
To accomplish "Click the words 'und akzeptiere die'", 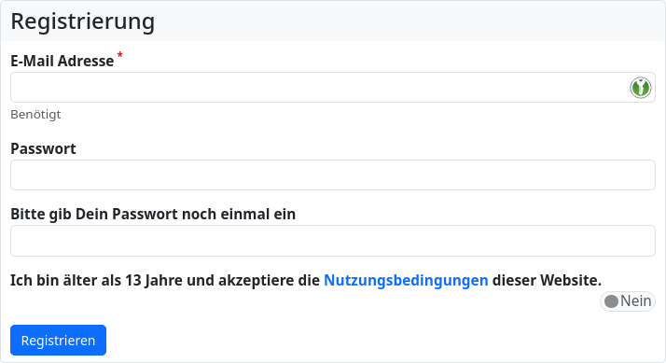I will 253,280.
